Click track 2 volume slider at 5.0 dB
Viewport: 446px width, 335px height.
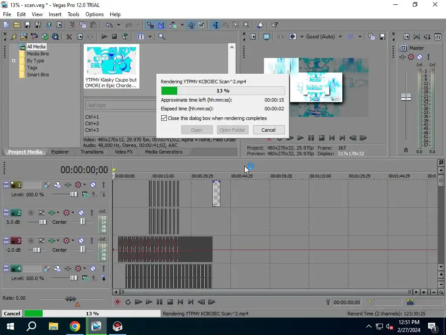tap(43, 222)
